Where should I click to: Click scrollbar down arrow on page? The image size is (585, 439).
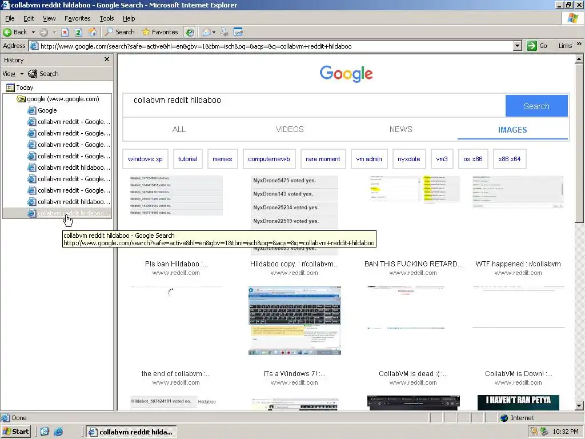pyautogui.click(x=579, y=406)
